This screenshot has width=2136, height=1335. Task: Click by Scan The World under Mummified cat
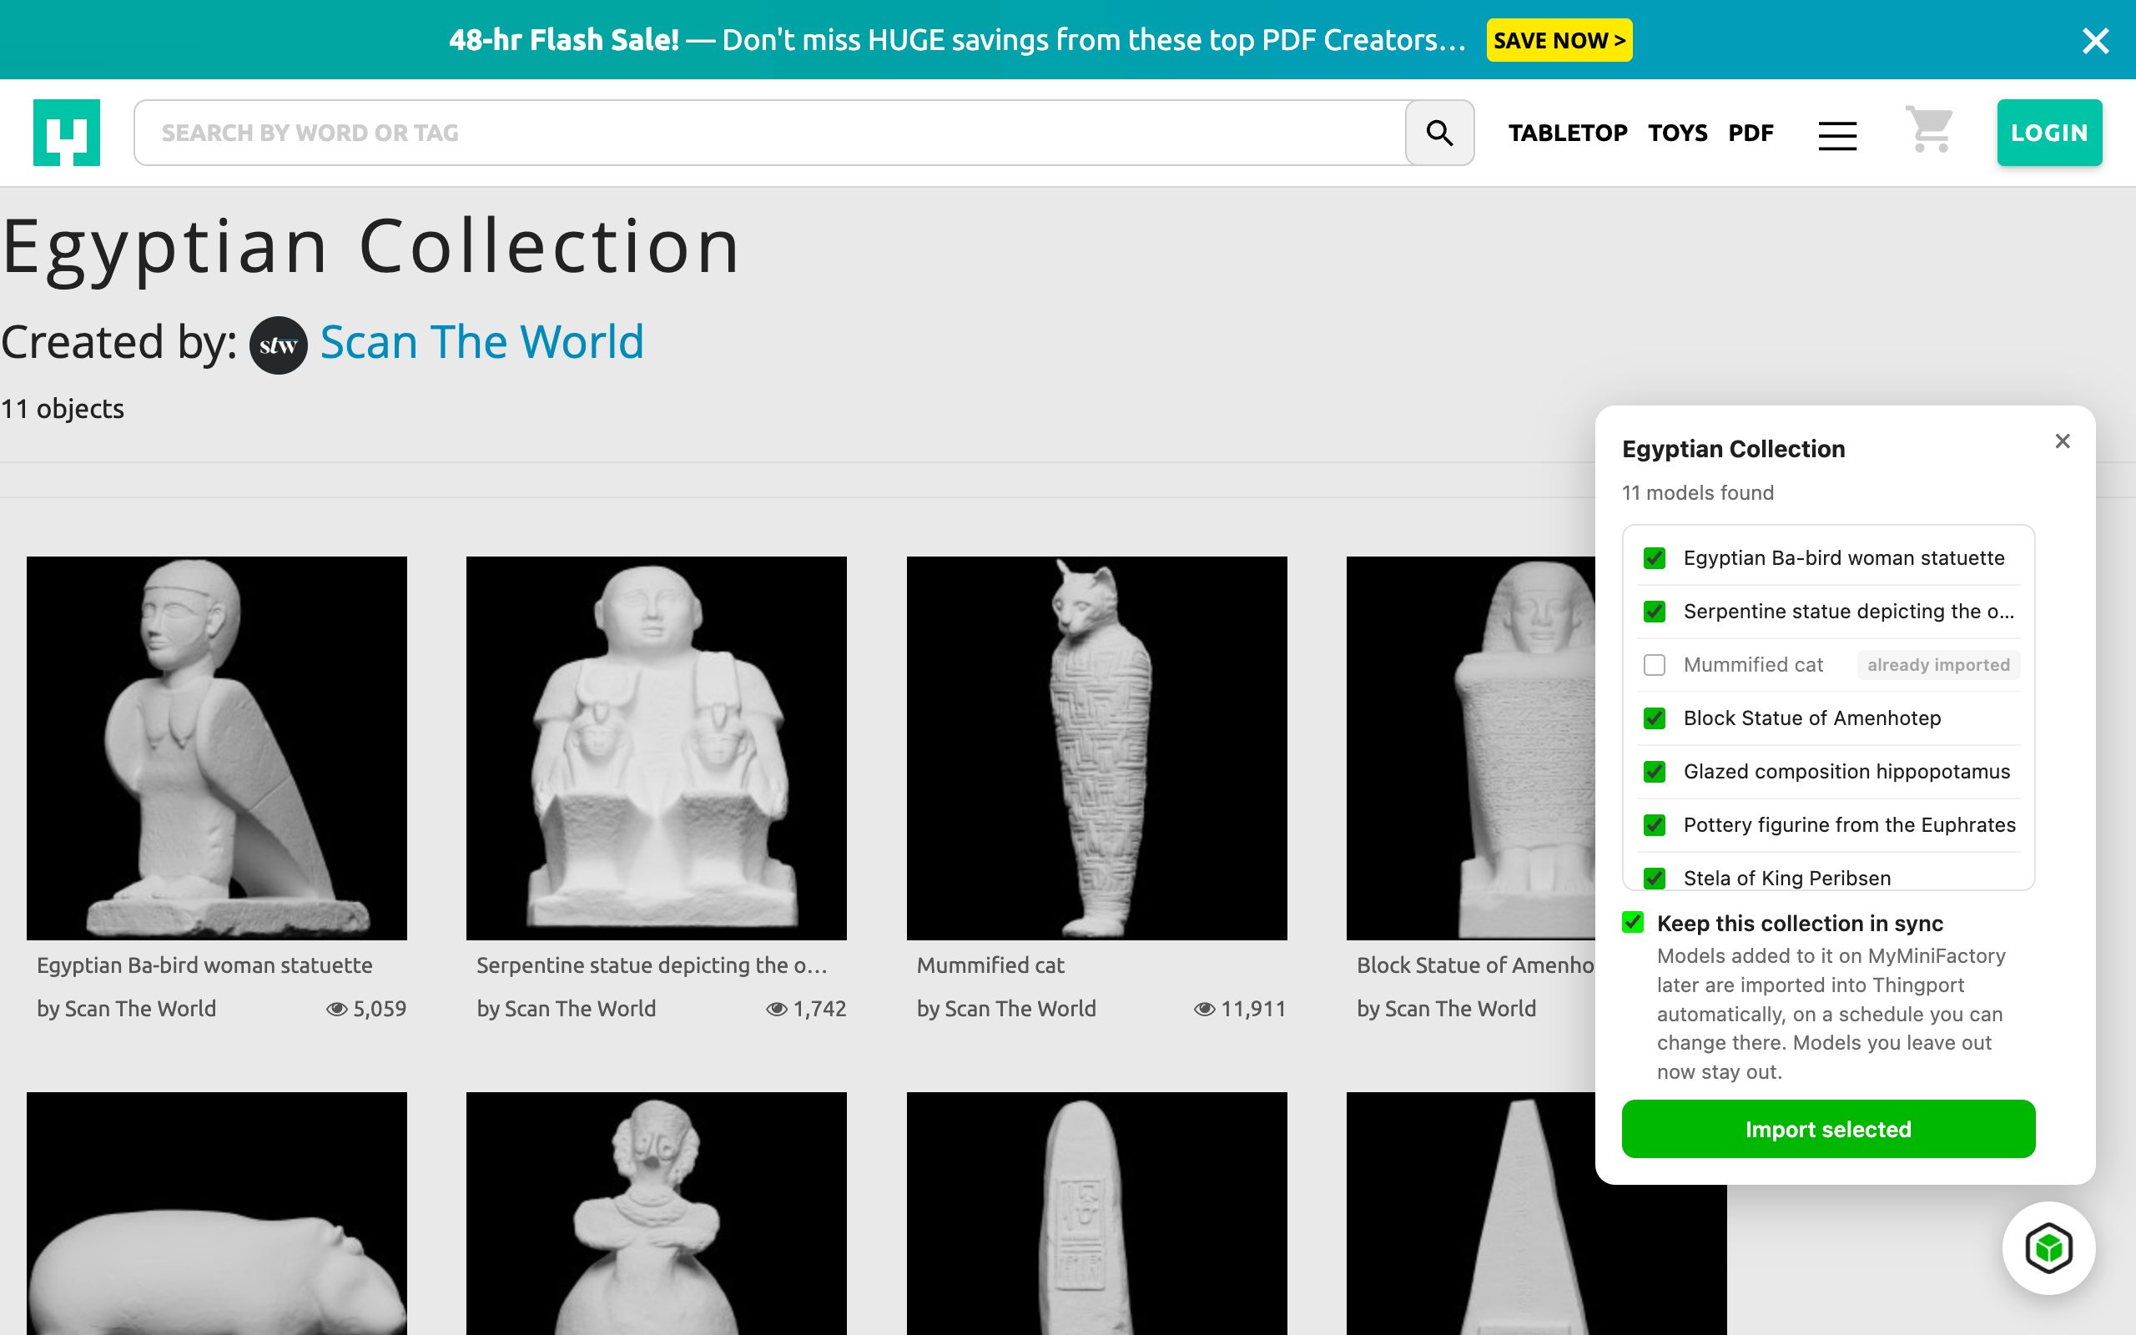[1006, 1008]
